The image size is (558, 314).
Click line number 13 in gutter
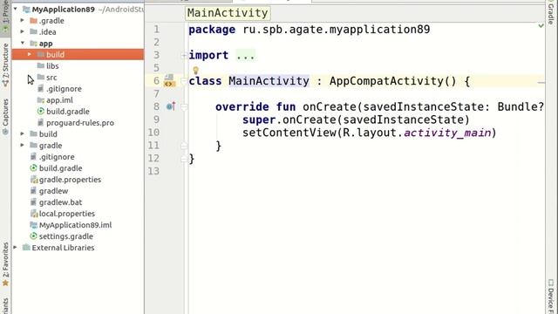coord(153,171)
